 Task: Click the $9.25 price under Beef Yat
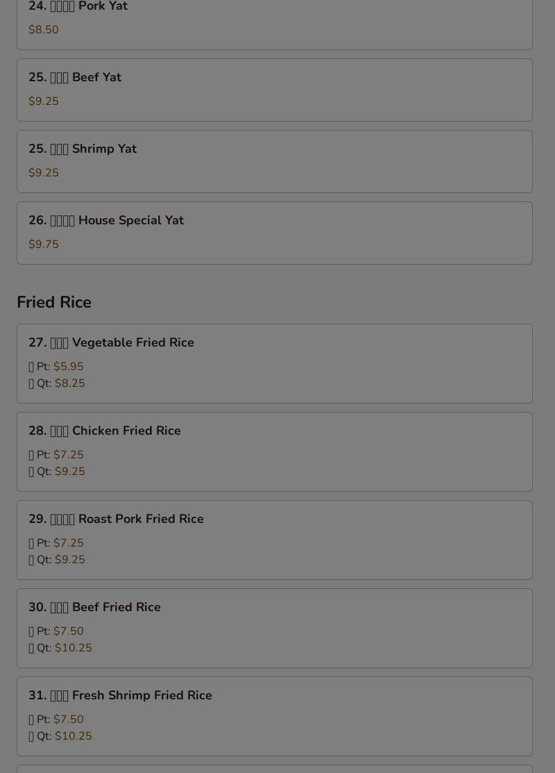coord(43,101)
